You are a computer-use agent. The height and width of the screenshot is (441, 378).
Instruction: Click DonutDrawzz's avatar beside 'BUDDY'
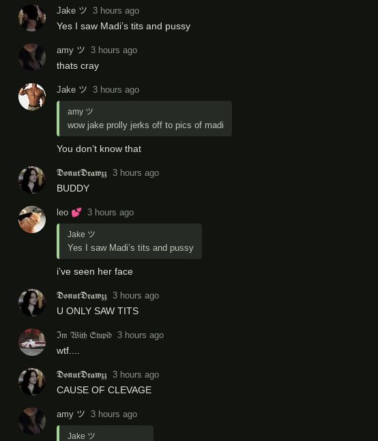coord(32,180)
